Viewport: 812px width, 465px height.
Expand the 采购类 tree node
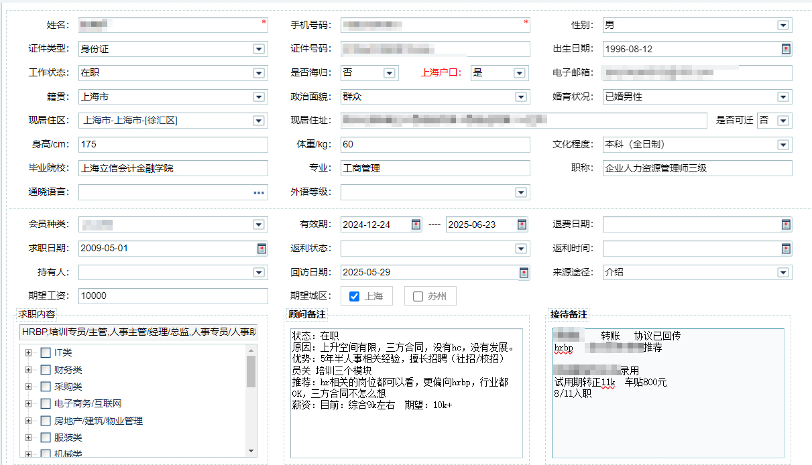[x=28, y=387]
